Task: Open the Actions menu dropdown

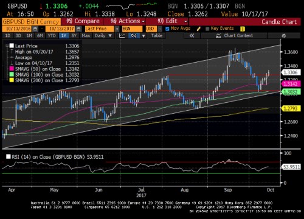Action: click(x=128, y=21)
